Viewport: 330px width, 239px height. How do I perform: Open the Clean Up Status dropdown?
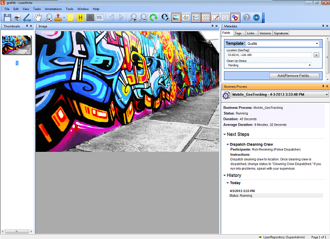[x=269, y=65]
